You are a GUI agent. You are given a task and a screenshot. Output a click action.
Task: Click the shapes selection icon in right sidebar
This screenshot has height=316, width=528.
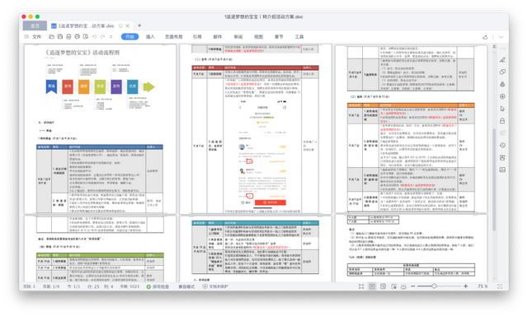coord(502,72)
